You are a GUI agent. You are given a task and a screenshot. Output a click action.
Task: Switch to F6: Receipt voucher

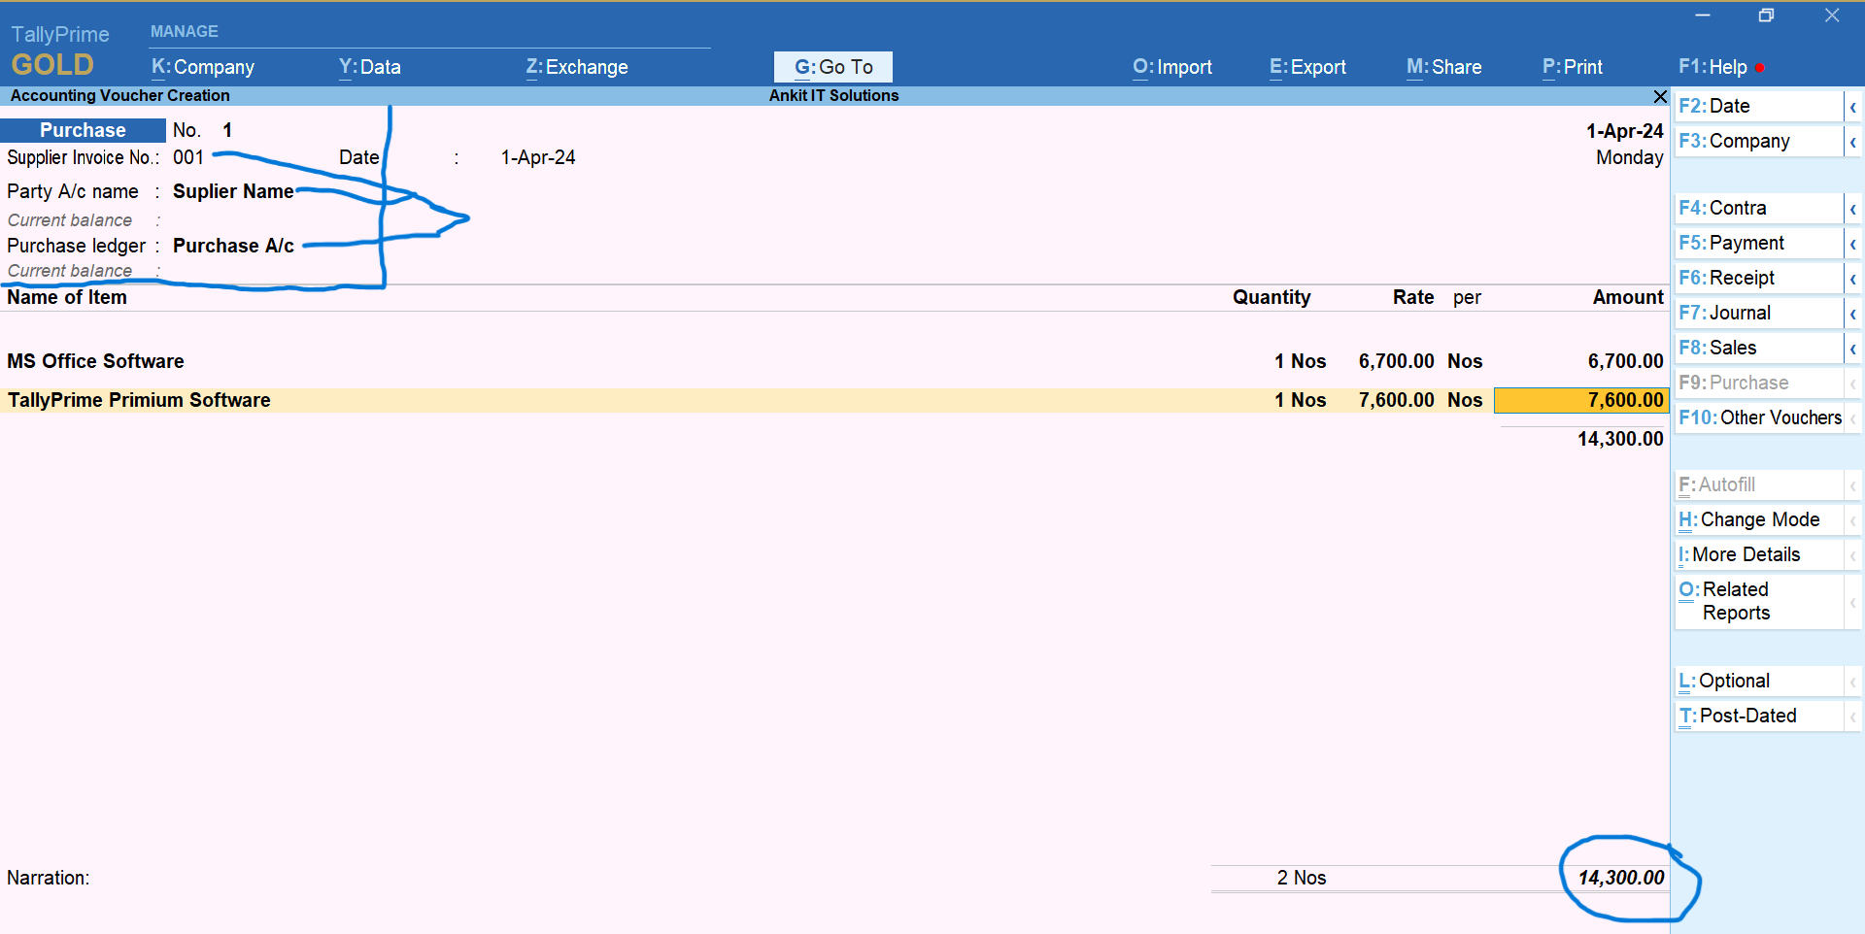1758,278
